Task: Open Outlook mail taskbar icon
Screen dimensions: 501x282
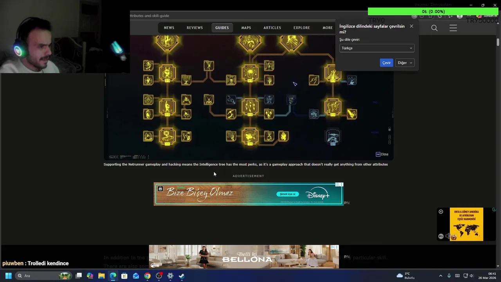Action: pos(136,276)
